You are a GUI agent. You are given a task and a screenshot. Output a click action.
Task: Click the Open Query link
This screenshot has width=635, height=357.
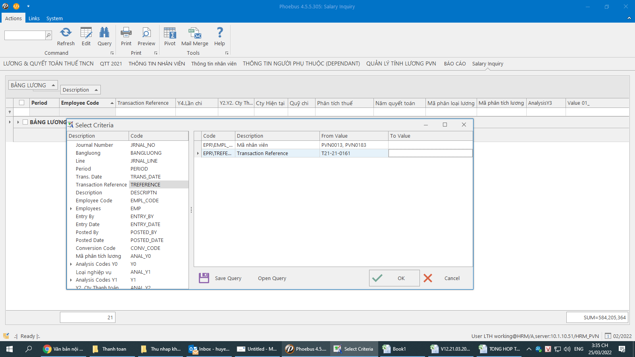click(272, 278)
